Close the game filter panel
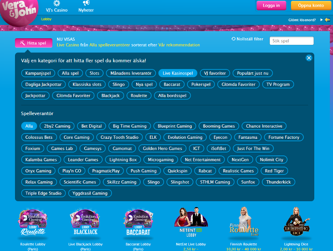 coord(309,58)
